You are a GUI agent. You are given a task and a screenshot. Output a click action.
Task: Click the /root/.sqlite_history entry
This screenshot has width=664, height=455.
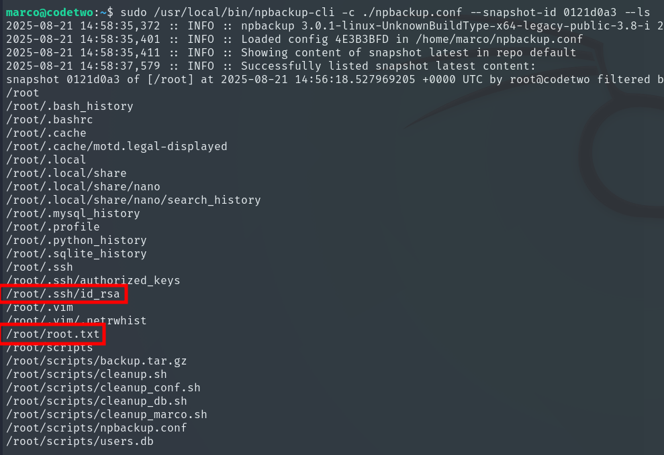point(76,253)
